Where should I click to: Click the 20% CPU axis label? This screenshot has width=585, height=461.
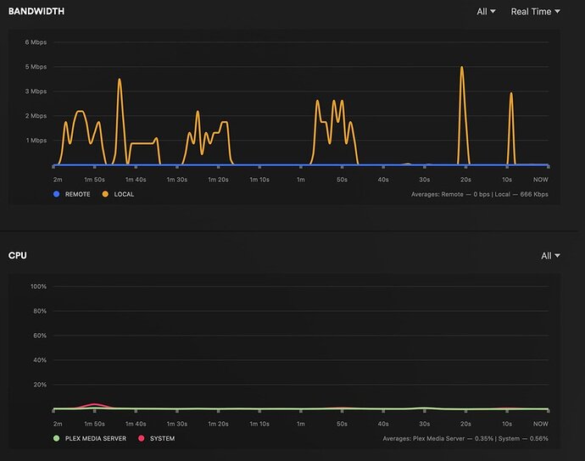click(40, 385)
